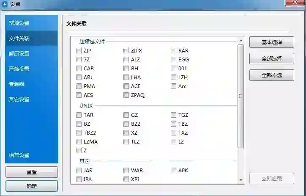The width and height of the screenshot is (306, 196).
Task: Enable the ZIP checkbox
Action: (x=79, y=51)
